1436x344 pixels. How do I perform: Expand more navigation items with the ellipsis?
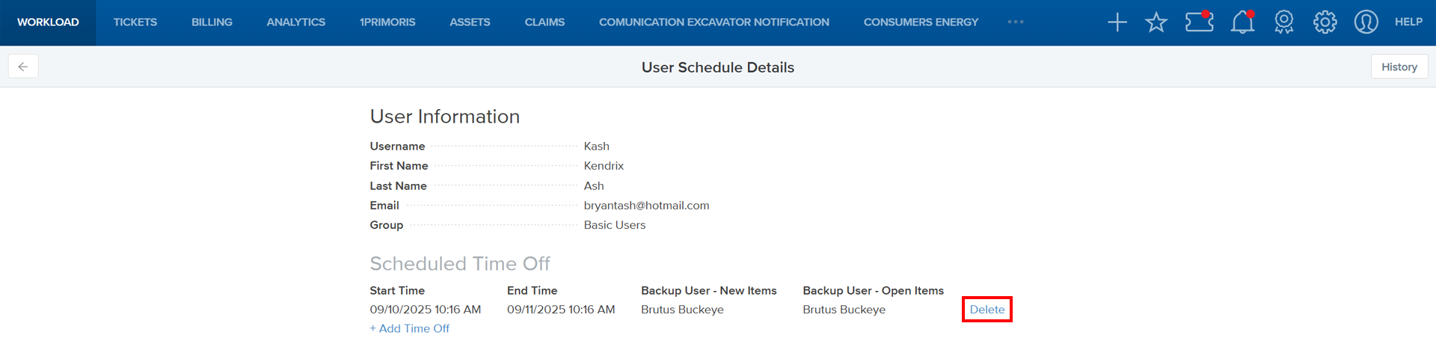[x=1015, y=22]
